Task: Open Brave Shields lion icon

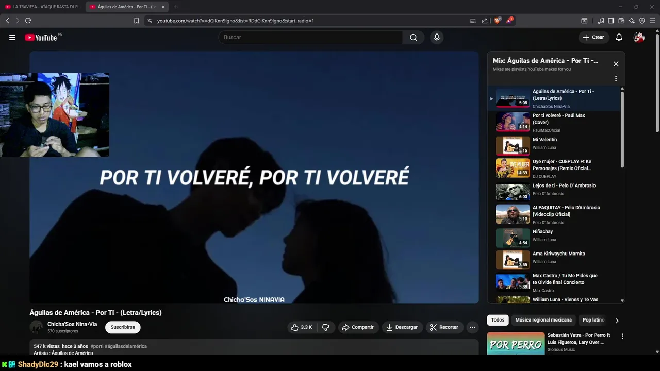Action: click(x=498, y=21)
